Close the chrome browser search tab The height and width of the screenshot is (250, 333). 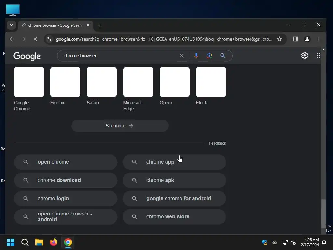pos(88,25)
